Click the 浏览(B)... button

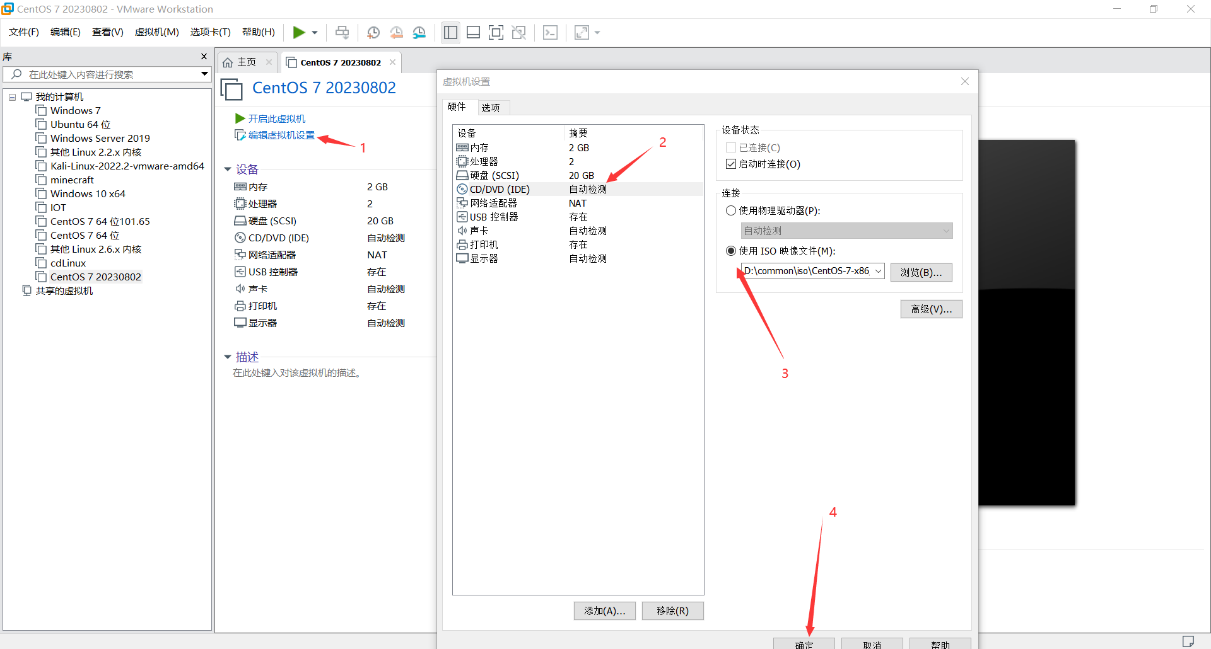(921, 272)
